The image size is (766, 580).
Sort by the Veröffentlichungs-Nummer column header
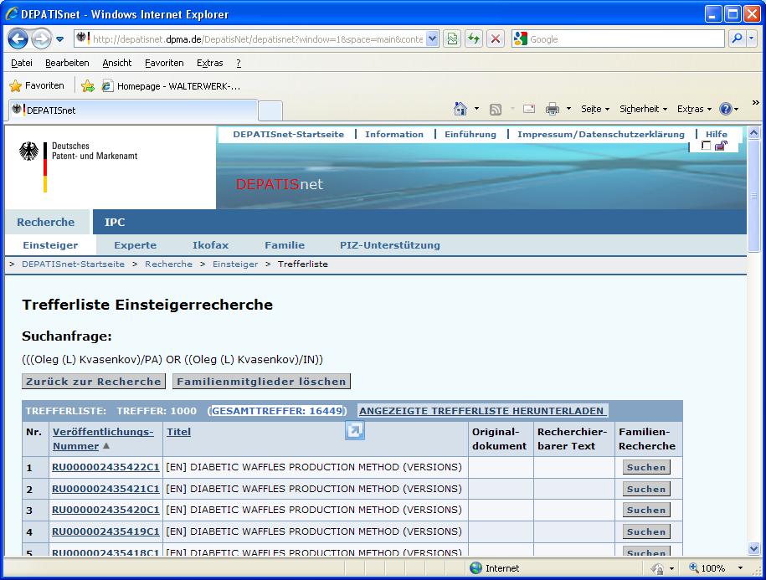[x=103, y=439]
